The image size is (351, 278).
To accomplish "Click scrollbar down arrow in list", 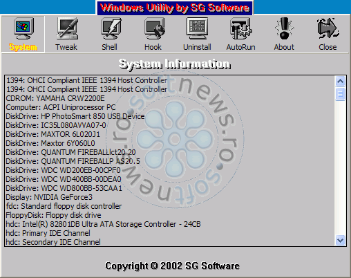I will (340, 241).
